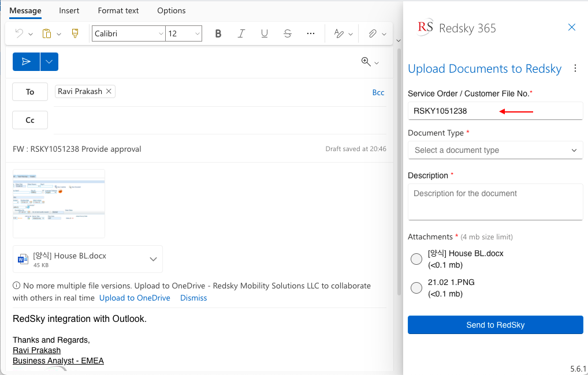Click the Business Analyst - EMEA signature text
Viewport: 588px width, 375px height.
[58, 361]
